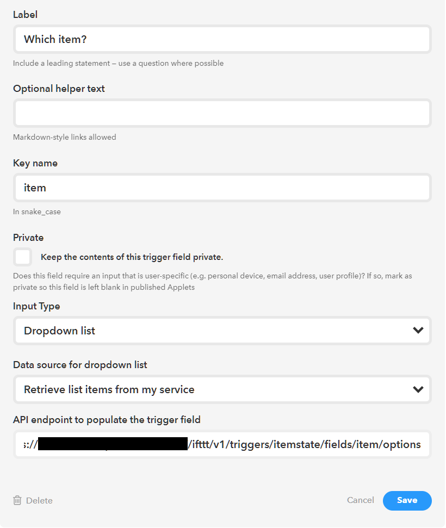Click the Key name field containing 'item'
446x528 pixels.
(223, 188)
